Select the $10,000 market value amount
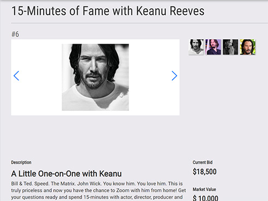The width and height of the screenshot is (268, 201). 206,198
